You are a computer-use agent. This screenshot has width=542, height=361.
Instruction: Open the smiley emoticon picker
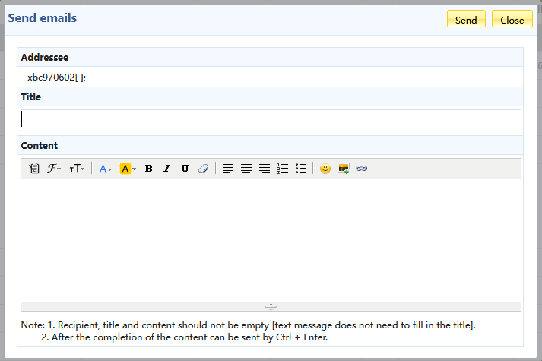pos(325,169)
